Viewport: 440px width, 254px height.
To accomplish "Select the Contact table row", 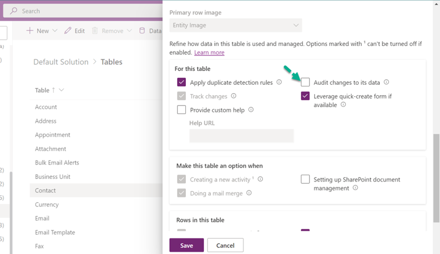I will point(96,190).
